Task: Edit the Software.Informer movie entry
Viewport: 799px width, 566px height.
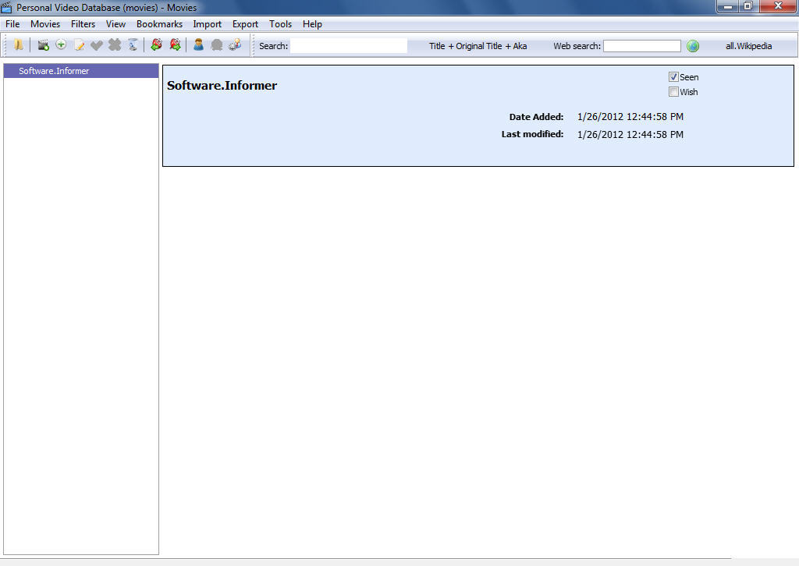Action: [x=79, y=44]
